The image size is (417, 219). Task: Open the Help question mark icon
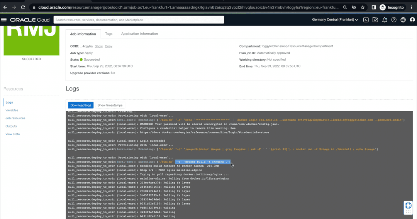pos(394,20)
